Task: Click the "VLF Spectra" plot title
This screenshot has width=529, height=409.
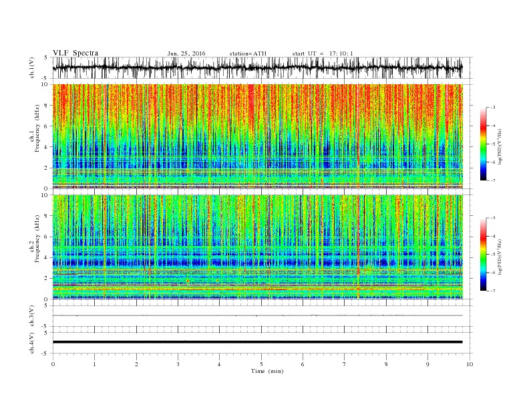Action: (x=75, y=53)
